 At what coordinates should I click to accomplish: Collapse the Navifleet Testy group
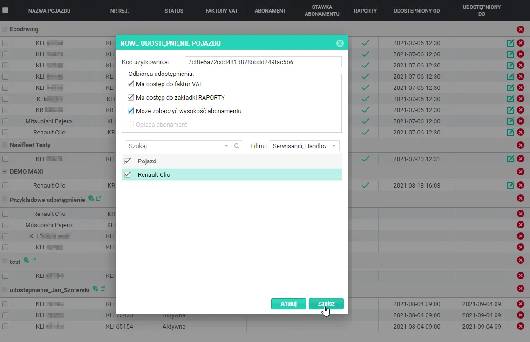click(x=4, y=145)
